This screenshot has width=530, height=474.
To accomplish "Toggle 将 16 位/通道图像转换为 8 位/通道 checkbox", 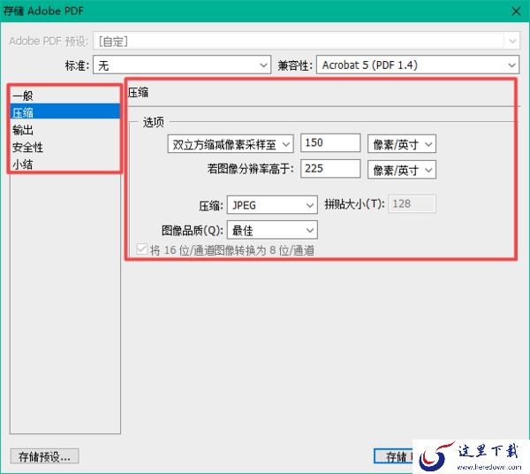I will click(141, 249).
